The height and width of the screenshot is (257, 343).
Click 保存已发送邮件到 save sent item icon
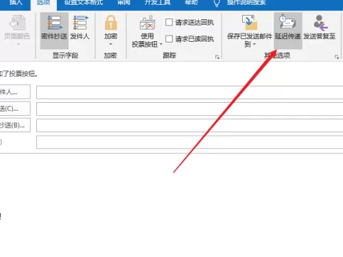click(250, 23)
